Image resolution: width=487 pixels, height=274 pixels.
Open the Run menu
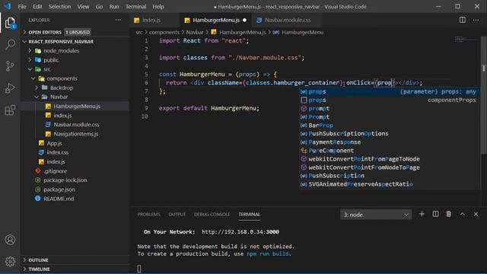(x=114, y=7)
